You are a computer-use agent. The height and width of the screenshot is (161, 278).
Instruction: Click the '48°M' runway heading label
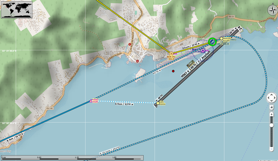coord(159,98)
